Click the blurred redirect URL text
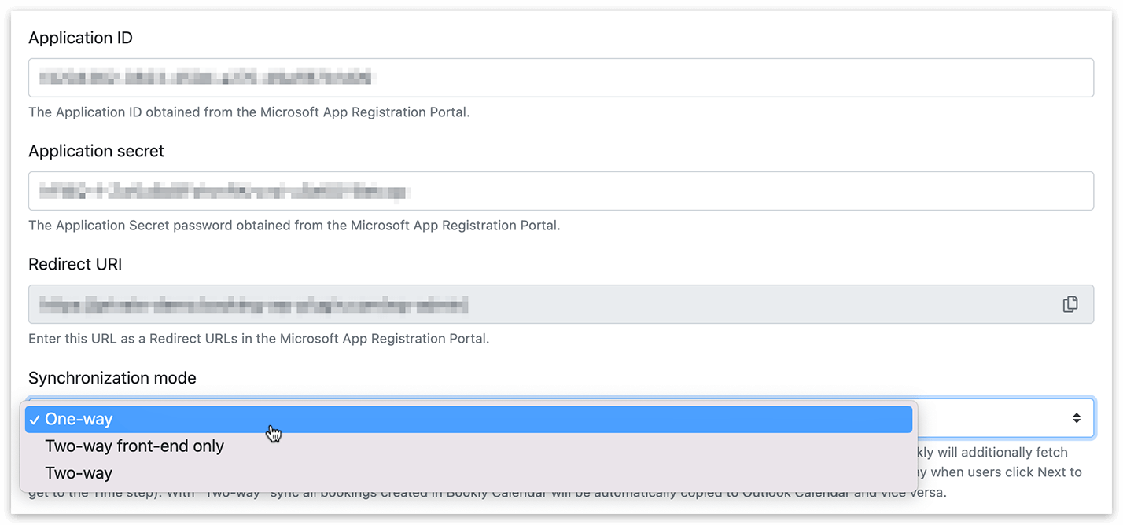Viewport: 1123px width, 525px height. point(254,304)
